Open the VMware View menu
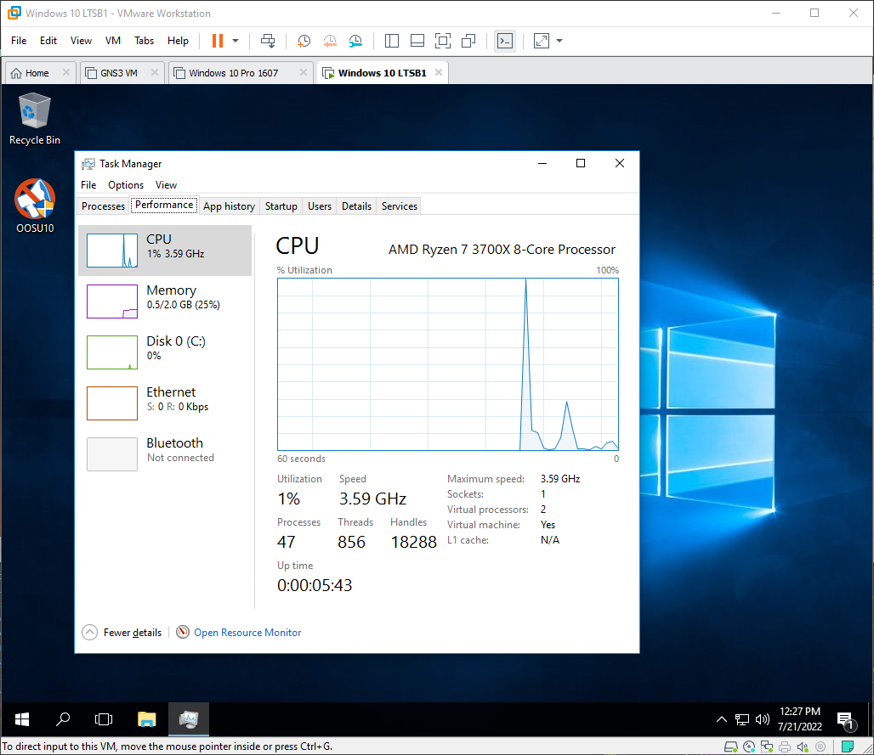 pyautogui.click(x=81, y=41)
